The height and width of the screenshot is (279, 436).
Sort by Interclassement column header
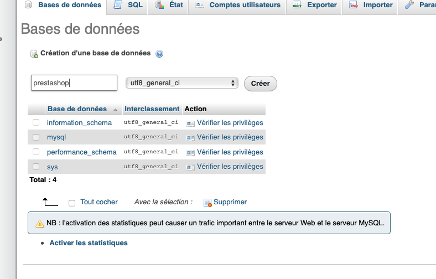tap(152, 108)
